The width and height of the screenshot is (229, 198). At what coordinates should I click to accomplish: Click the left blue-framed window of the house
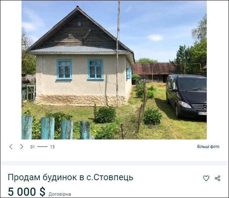point(64,70)
